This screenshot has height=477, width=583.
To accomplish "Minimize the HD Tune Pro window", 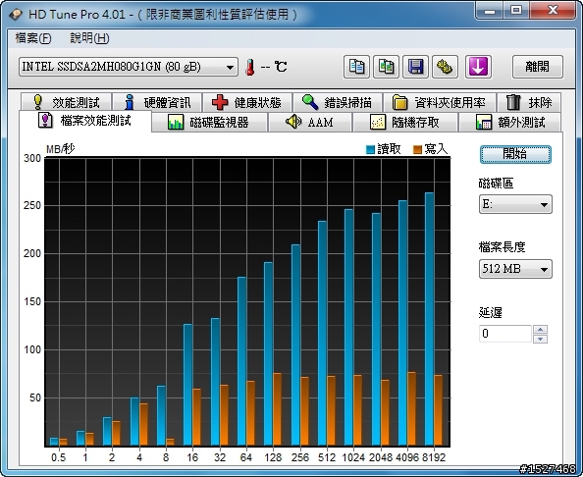I will [x=490, y=11].
